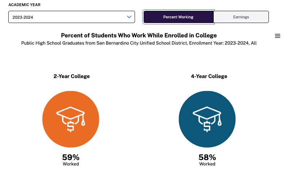The width and height of the screenshot is (288, 177).
Task: Expand the academic year dropdown chevron
Action: point(129,17)
